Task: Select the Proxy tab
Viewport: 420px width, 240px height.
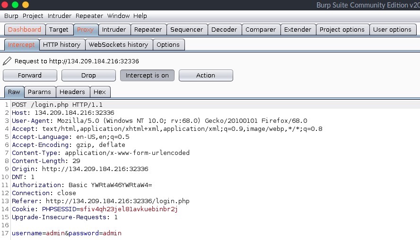Action: point(85,29)
